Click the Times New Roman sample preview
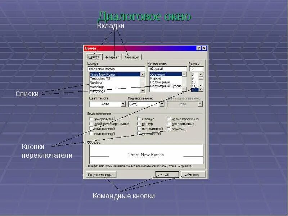The width and height of the screenshot is (288, 216). click(146, 154)
